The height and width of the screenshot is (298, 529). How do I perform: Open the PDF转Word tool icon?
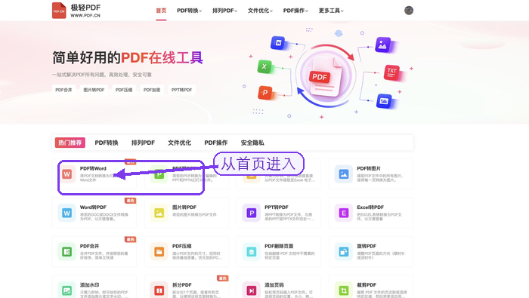coord(67,174)
